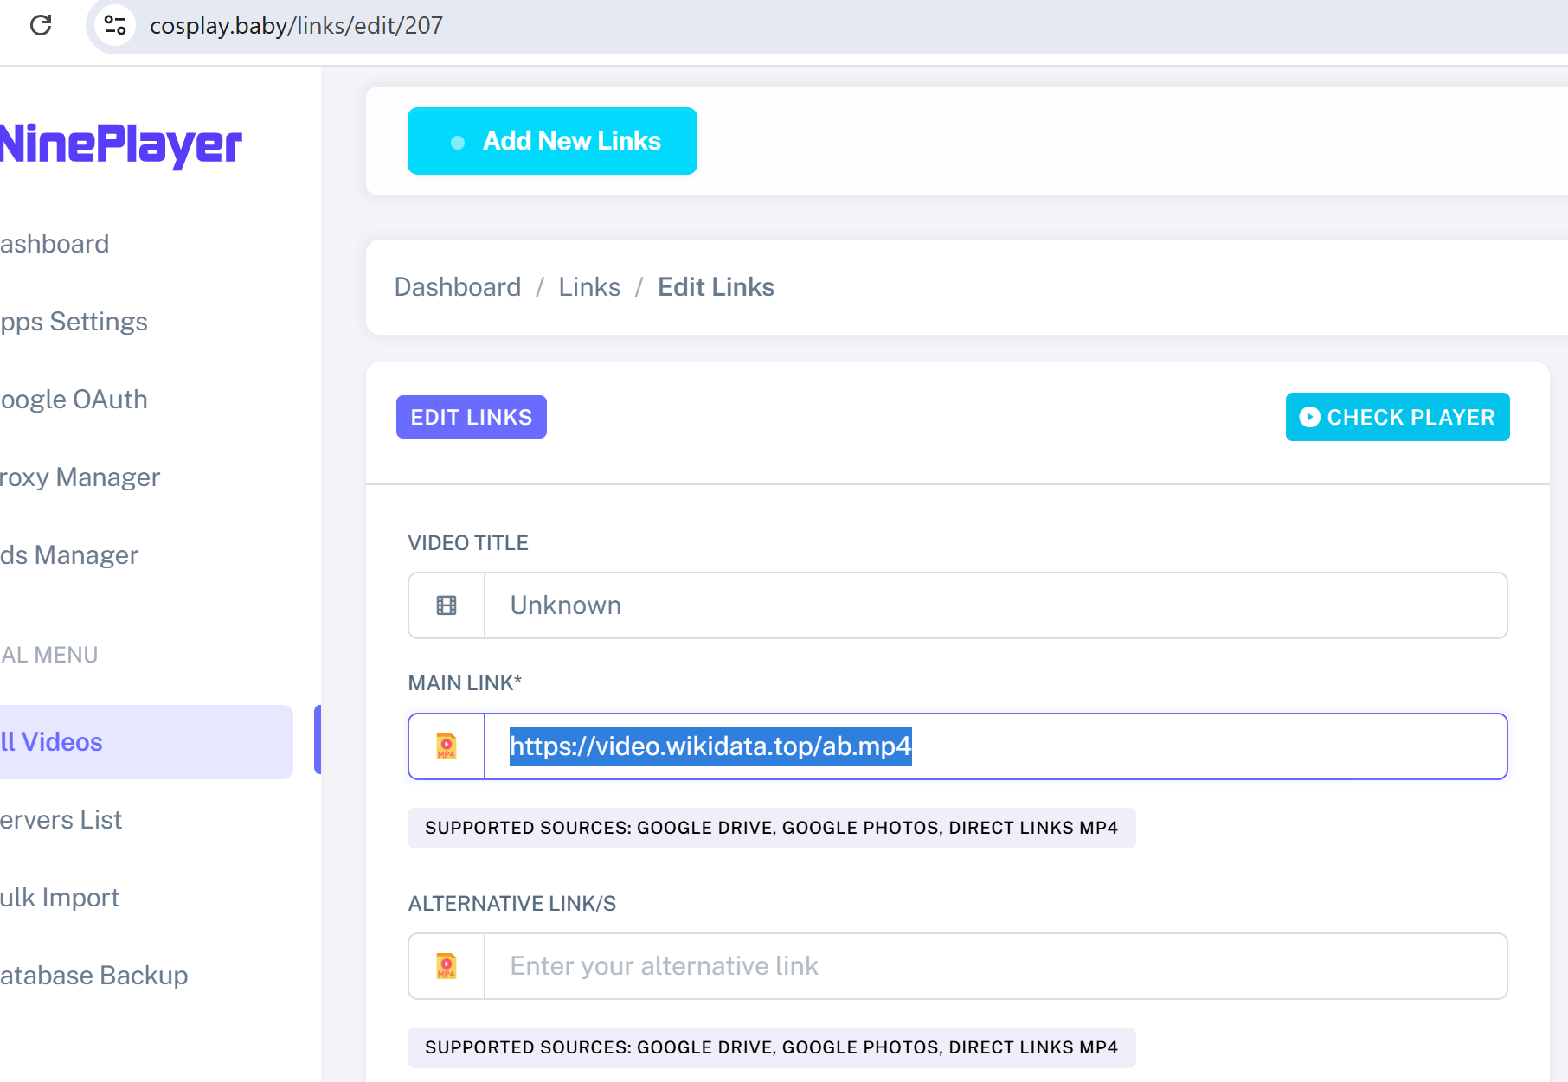Screen dimensions: 1568x1082
Task: Click the Main Link URL input field
Action: (x=995, y=746)
